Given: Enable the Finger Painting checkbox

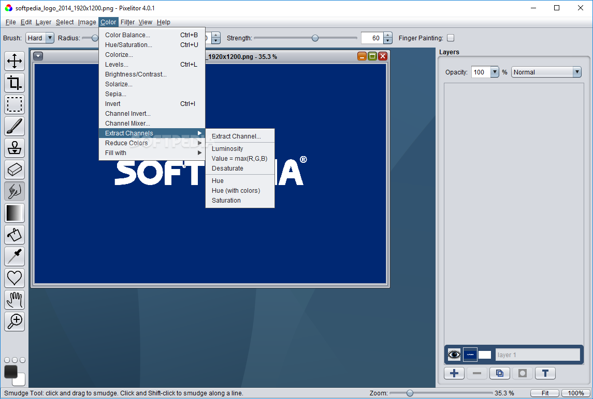Looking at the screenshot, I should tap(451, 38).
